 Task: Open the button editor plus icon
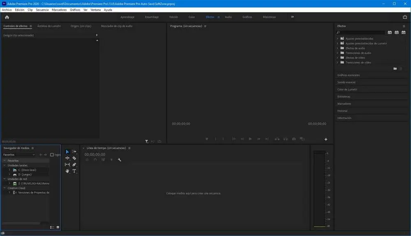coord(326,139)
